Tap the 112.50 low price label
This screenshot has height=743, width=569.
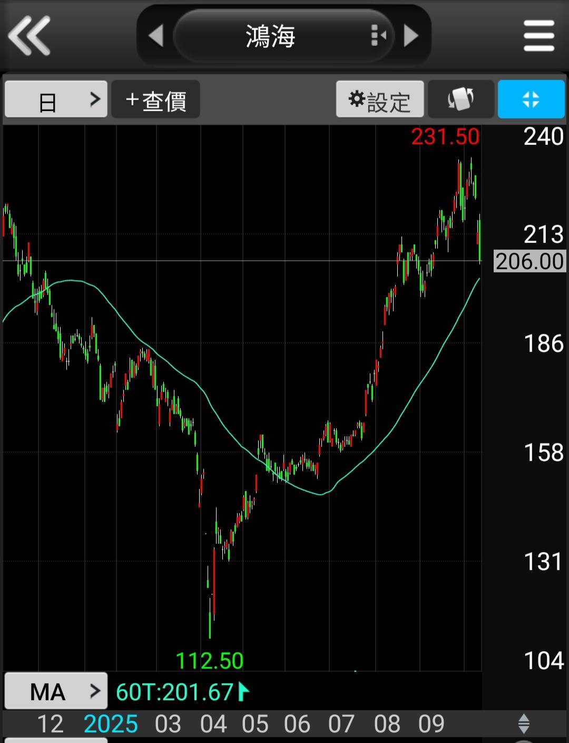click(x=209, y=660)
